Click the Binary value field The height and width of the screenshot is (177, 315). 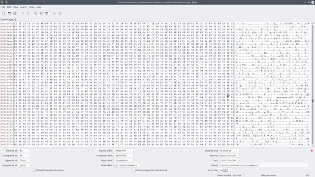coord(264,165)
